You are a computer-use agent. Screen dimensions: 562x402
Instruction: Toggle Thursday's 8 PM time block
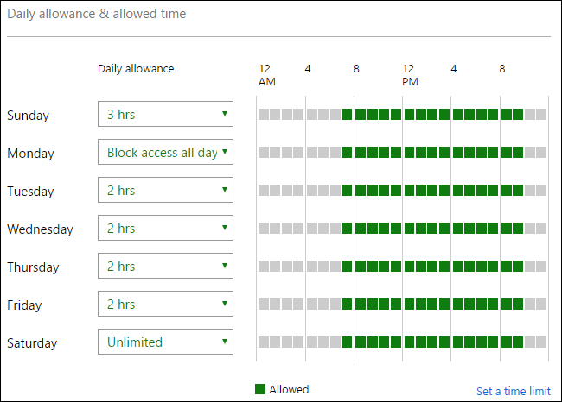[x=506, y=267]
